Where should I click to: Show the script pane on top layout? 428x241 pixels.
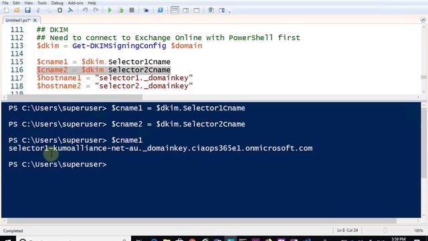[x=175, y=11]
